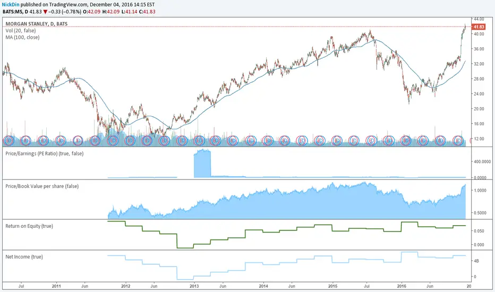Click the earnings/dividend marker nearest the 2016 label
The width and height of the screenshot is (495, 292).
[406, 140]
